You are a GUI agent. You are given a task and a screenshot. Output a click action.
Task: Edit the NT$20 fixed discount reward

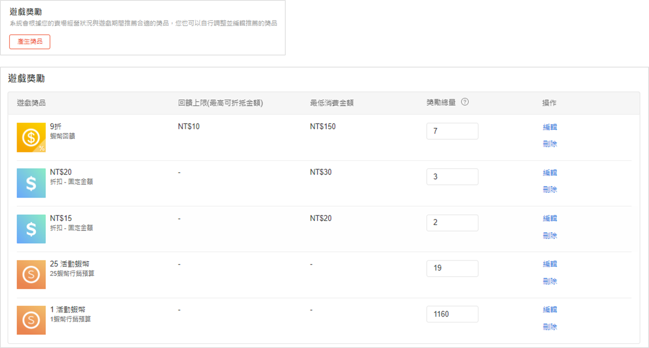(550, 173)
